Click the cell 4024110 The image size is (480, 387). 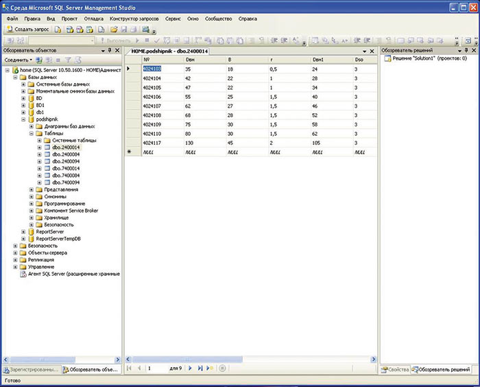click(x=163, y=134)
